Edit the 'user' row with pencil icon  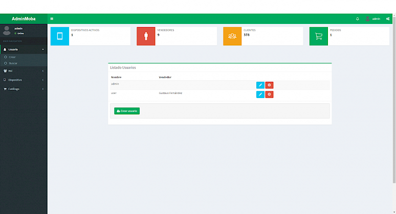point(260,94)
